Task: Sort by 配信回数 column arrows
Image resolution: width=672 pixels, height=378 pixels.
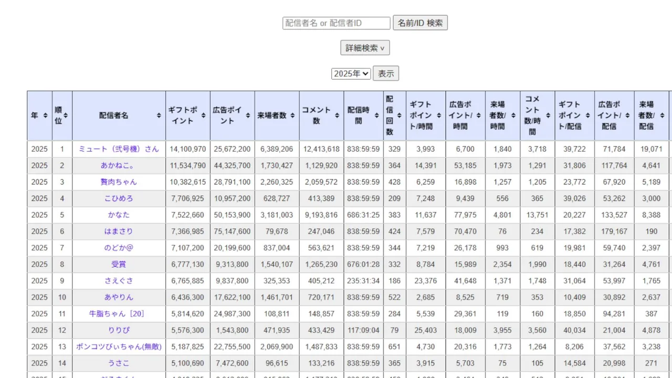Action: tap(399, 115)
